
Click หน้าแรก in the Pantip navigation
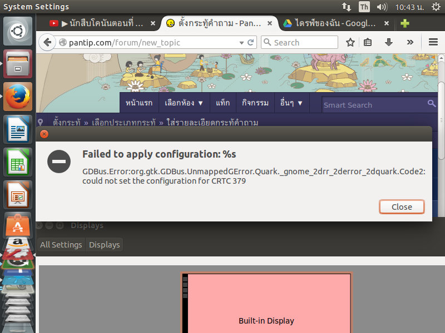click(x=139, y=103)
